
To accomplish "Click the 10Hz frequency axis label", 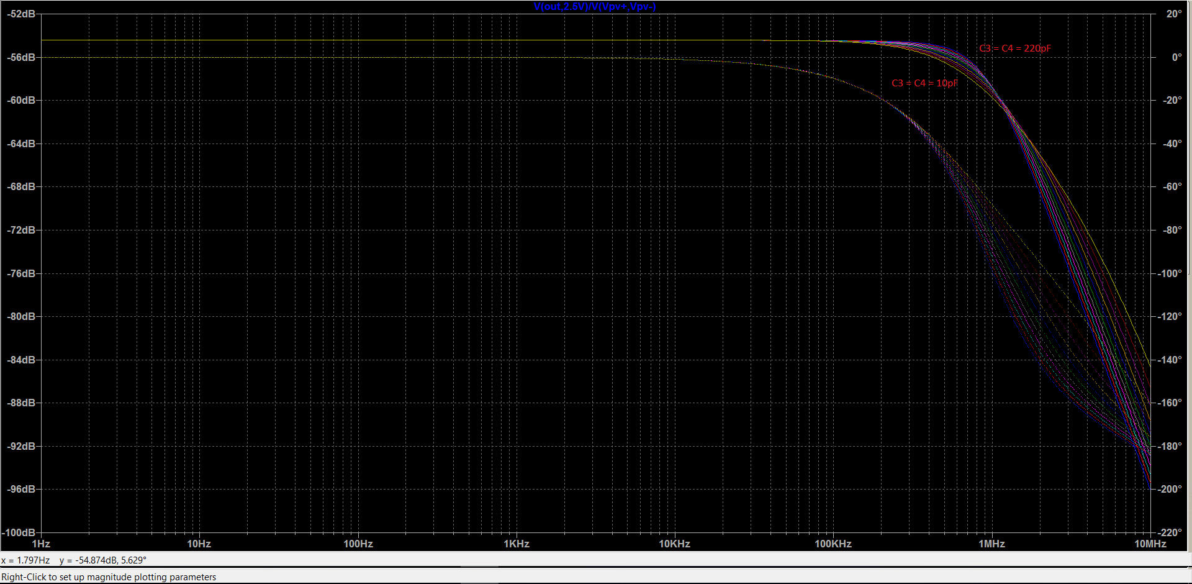I will [x=199, y=544].
